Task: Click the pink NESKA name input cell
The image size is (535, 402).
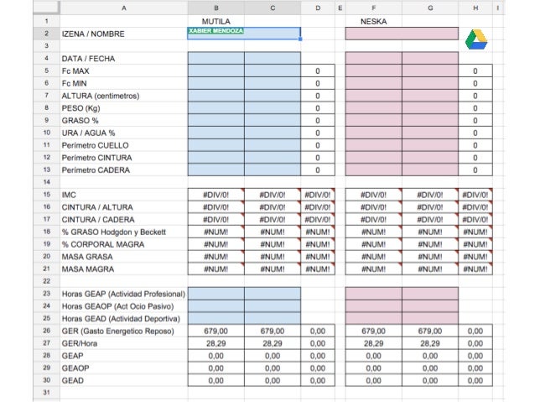Action: pyautogui.click(x=402, y=34)
